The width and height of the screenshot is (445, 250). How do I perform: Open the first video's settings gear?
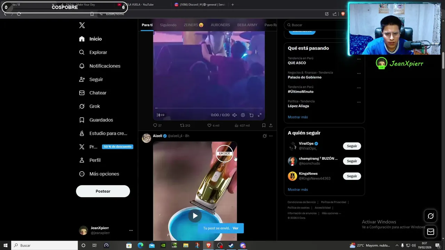point(243,115)
